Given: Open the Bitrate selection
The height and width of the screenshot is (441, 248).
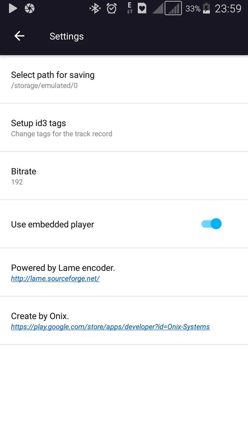Looking at the screenshot, I should (124, 176).
